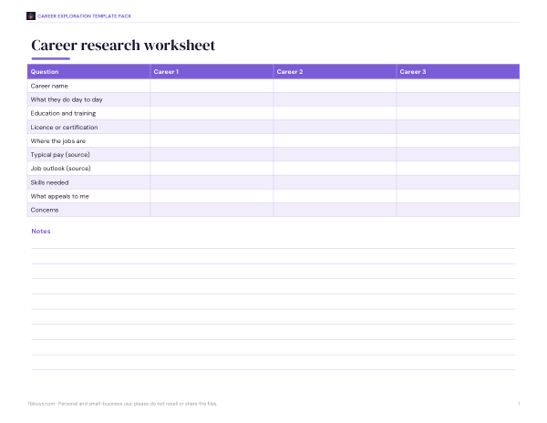Click the 'Licence or certification' row label
The height and width of the screenshot is (423, 547).
click(x=64, y=127)
